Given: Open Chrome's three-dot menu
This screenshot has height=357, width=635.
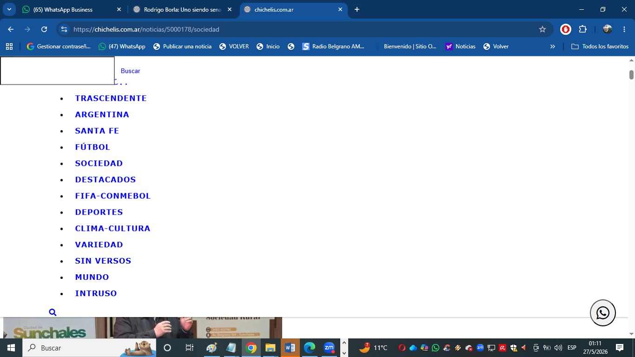Looking at the screenshot, I should coord(624,29).
